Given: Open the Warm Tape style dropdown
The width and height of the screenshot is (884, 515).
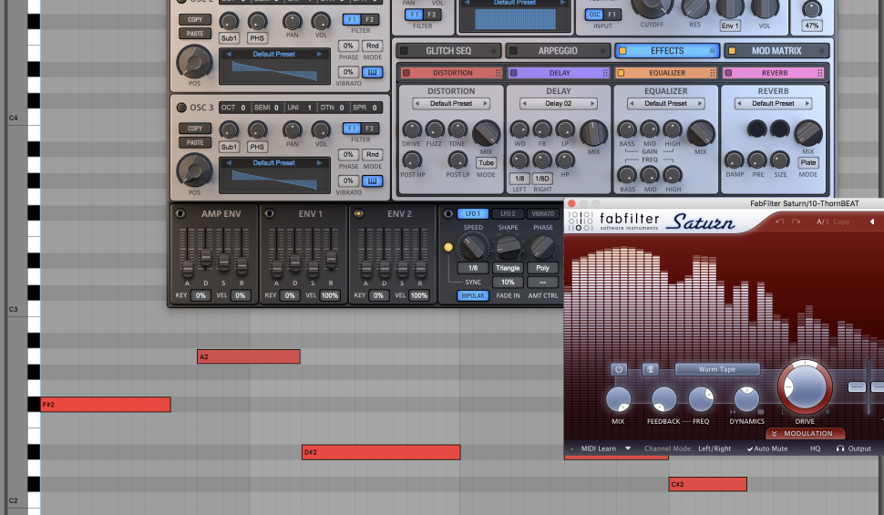Looking at the screenshot, I should [717, 369].
